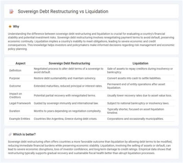Click the Argentina, Greece example cell
The height and width of the screenshot is (163, 183).
click(x=65, y=119)
